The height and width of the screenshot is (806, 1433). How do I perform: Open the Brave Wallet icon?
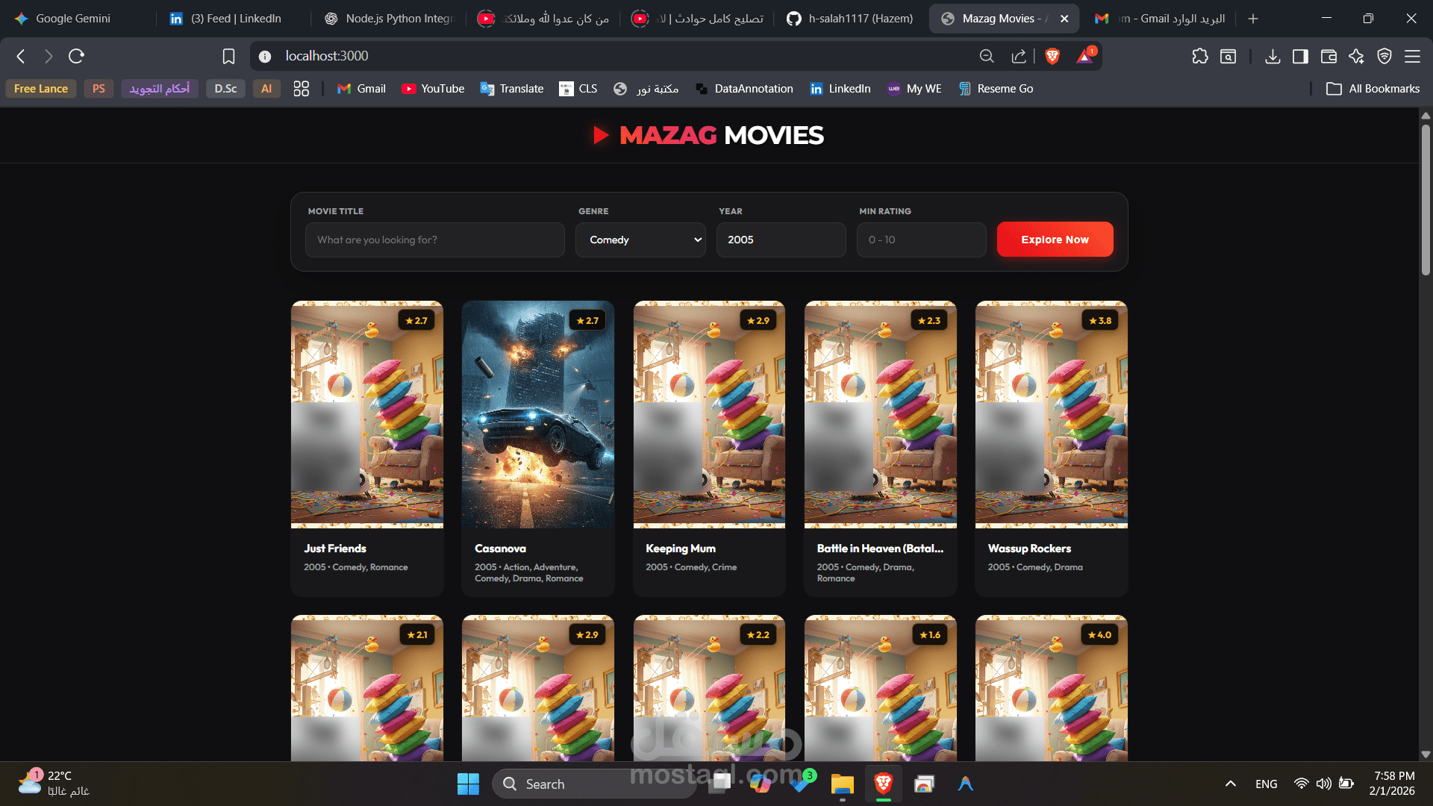pos(1329,56)
